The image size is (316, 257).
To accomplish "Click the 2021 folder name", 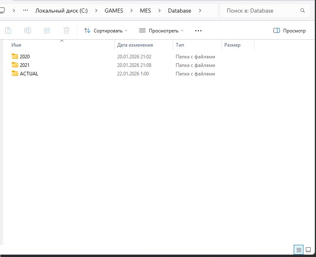I will 25,65.
